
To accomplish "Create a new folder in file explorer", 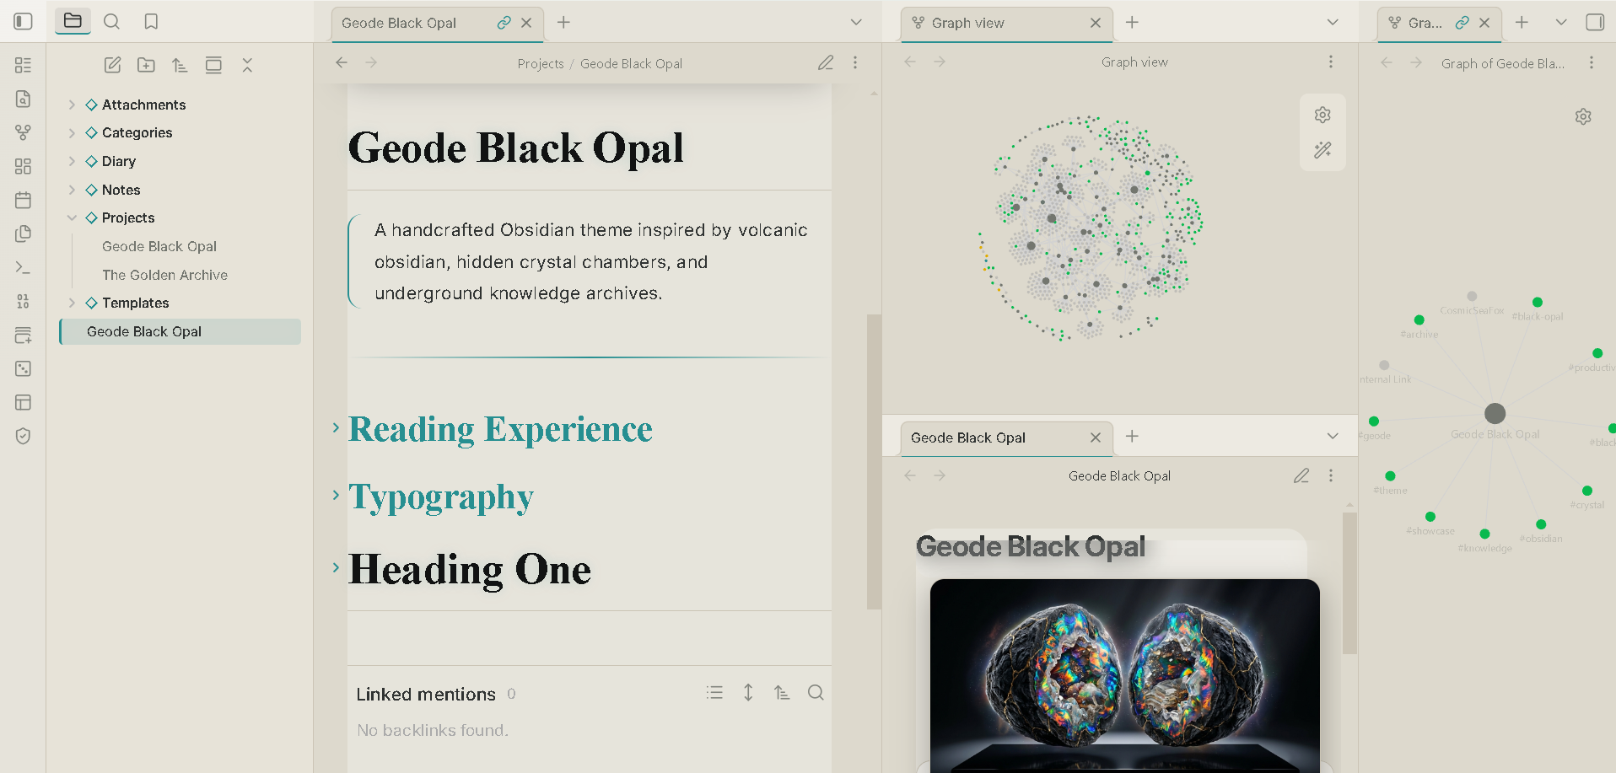I will tap(146, 65).
